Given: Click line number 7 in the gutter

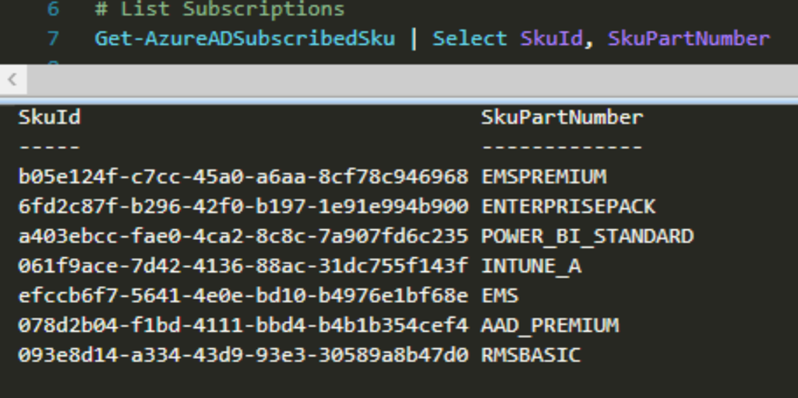Looking at the screenshot, I should (x=53, y=38).
